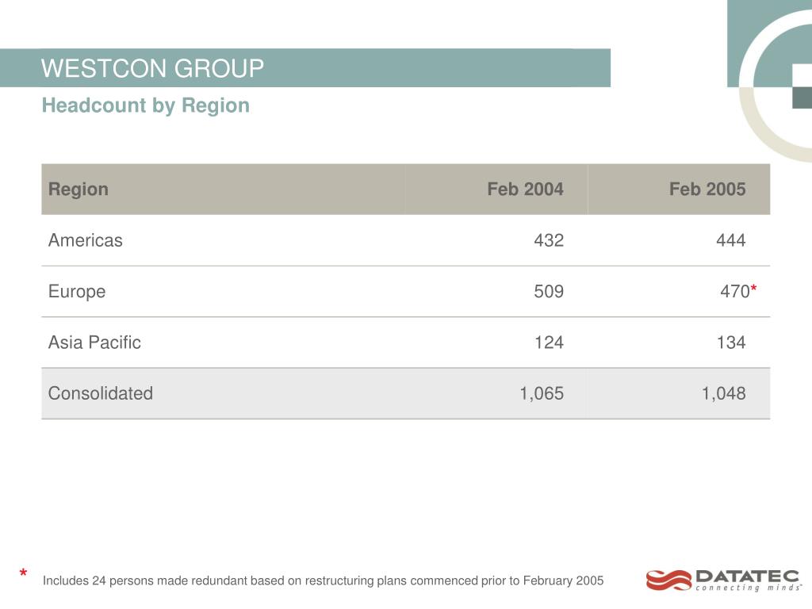This screenshot has width=812, height=609.
Task: Select the Europe Feb 2004 value 509
Action: point(549,292)
